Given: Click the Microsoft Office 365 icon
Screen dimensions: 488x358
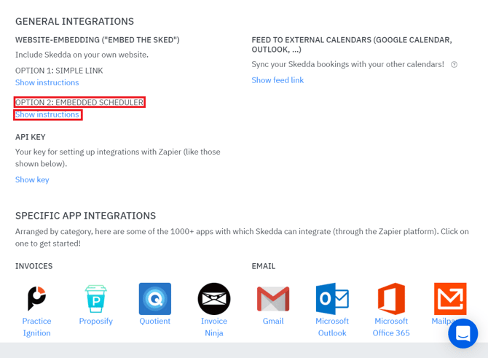Looking at the screenshot, I should pyautogui.click(x=391, y=298).
